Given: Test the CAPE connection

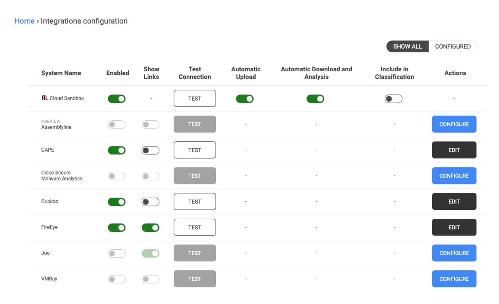Looking at the screenshot, I should point(195,150).
